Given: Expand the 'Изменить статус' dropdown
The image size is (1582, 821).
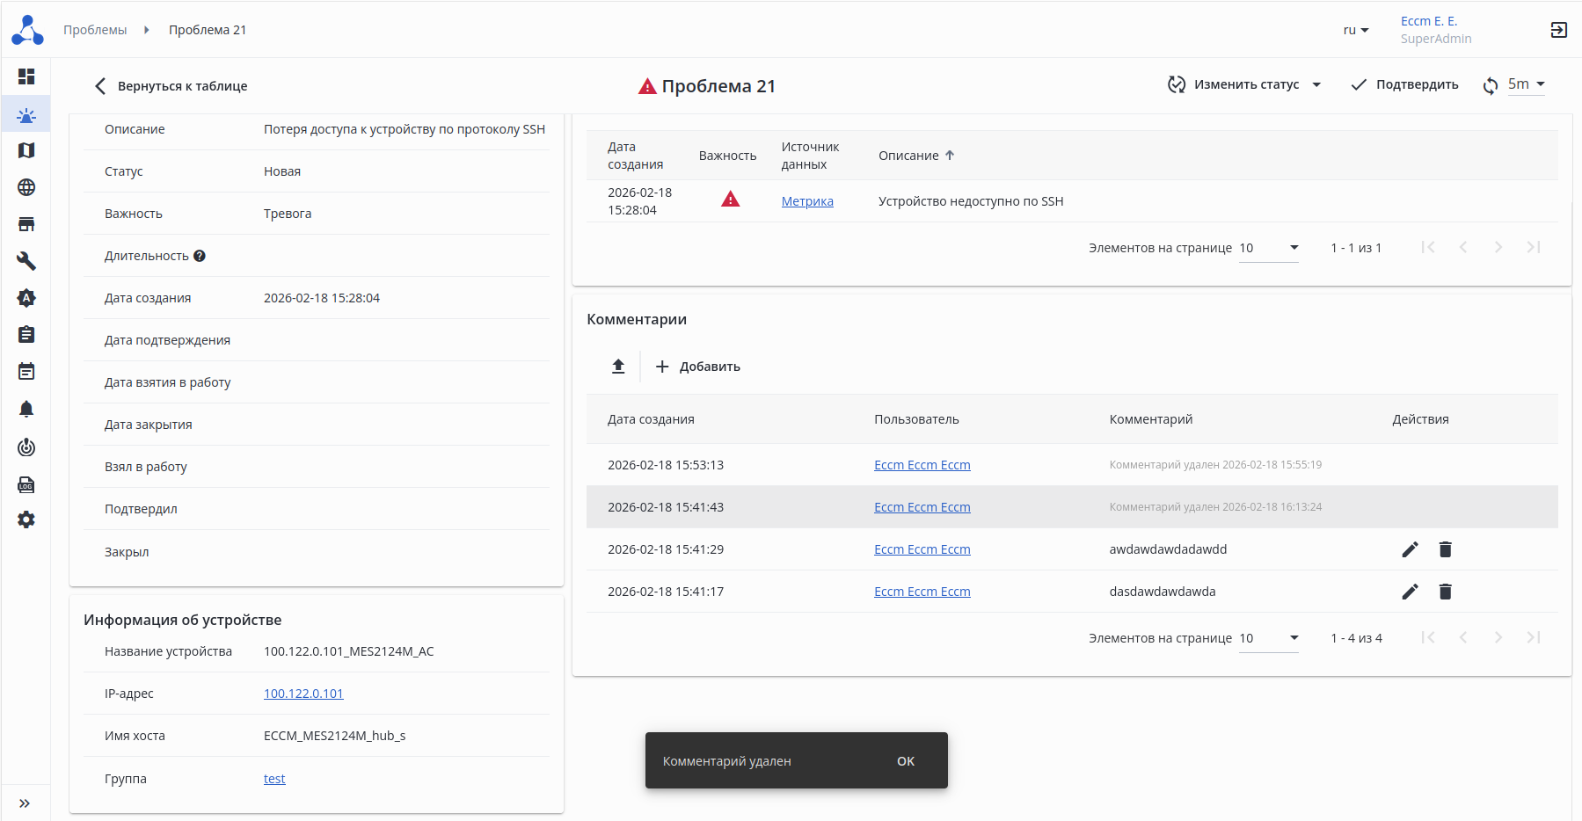Looking at the screenshot, I should pos(1245,84).
